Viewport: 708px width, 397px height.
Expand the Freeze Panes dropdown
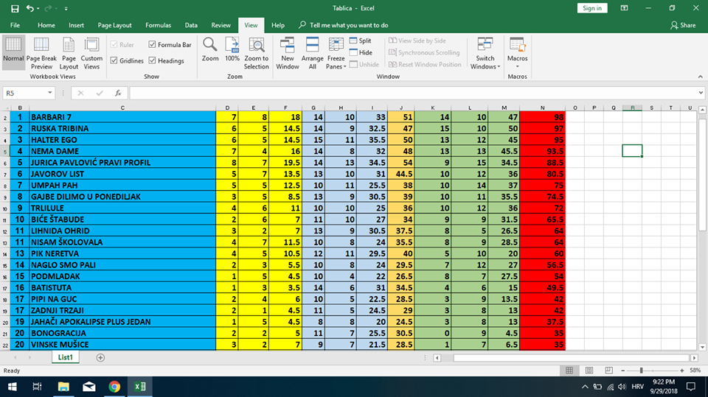(x=336, y=52)
